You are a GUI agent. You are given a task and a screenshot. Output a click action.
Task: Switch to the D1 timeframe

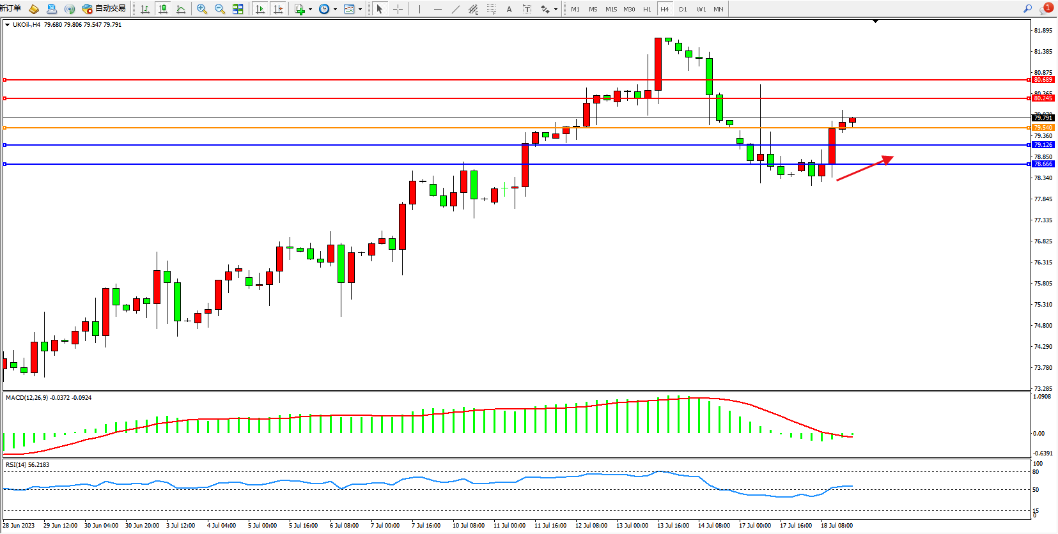[x=683, y=9]
